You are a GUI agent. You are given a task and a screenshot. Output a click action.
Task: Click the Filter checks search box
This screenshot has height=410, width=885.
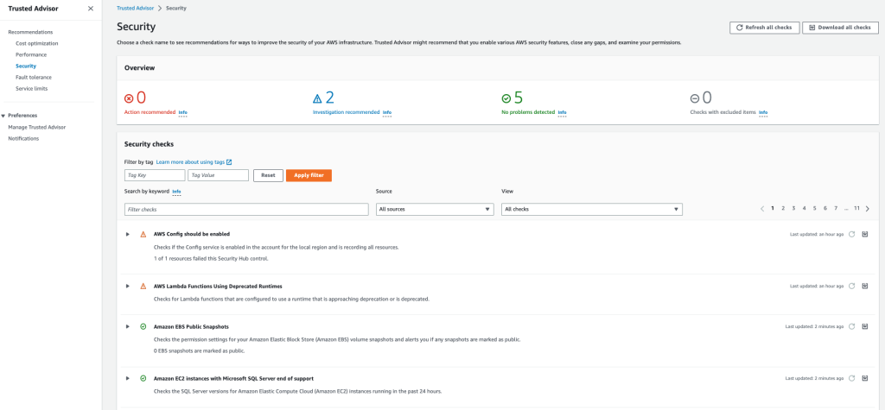click(x=246, y=209)
